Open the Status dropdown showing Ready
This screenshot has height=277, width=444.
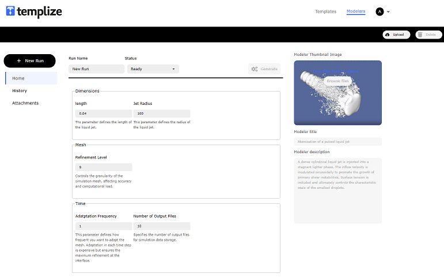[153, 69]
